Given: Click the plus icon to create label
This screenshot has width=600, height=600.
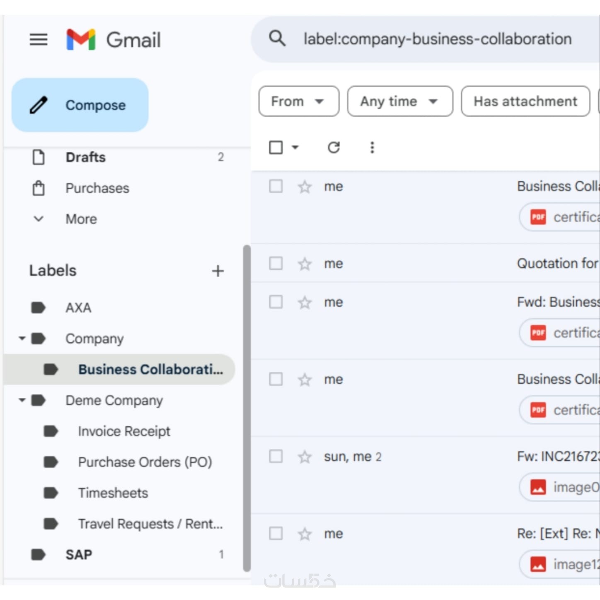Looking at the screenshot, I should pyautogui.click(x=218, y=271).
